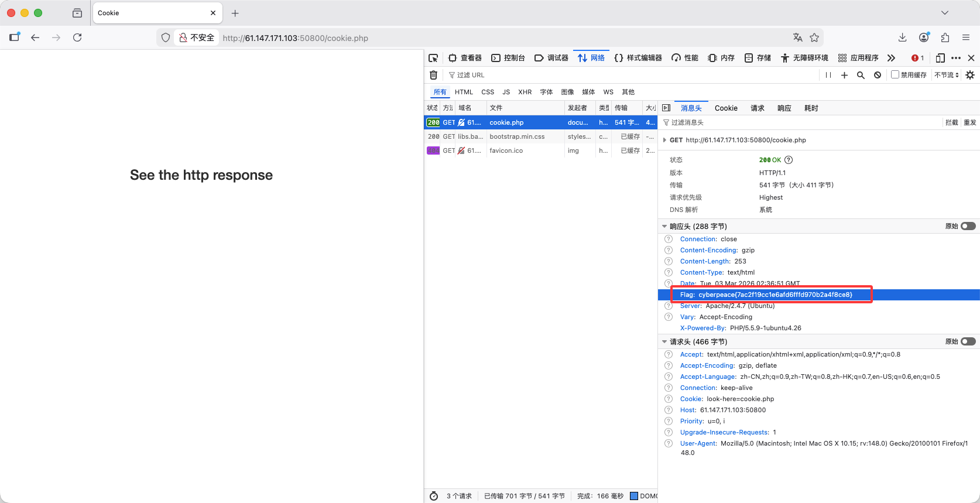The image size is (980, 503).
Task: Open the 控制台 console tab
Action: (508, 58)
